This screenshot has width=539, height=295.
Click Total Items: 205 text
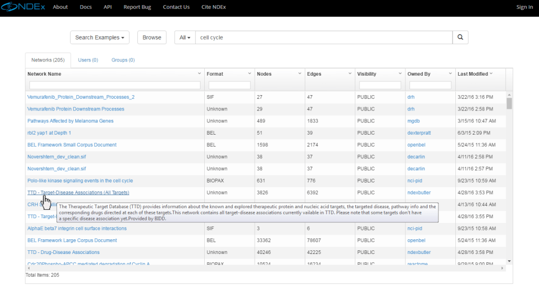(x=42, y=275)
